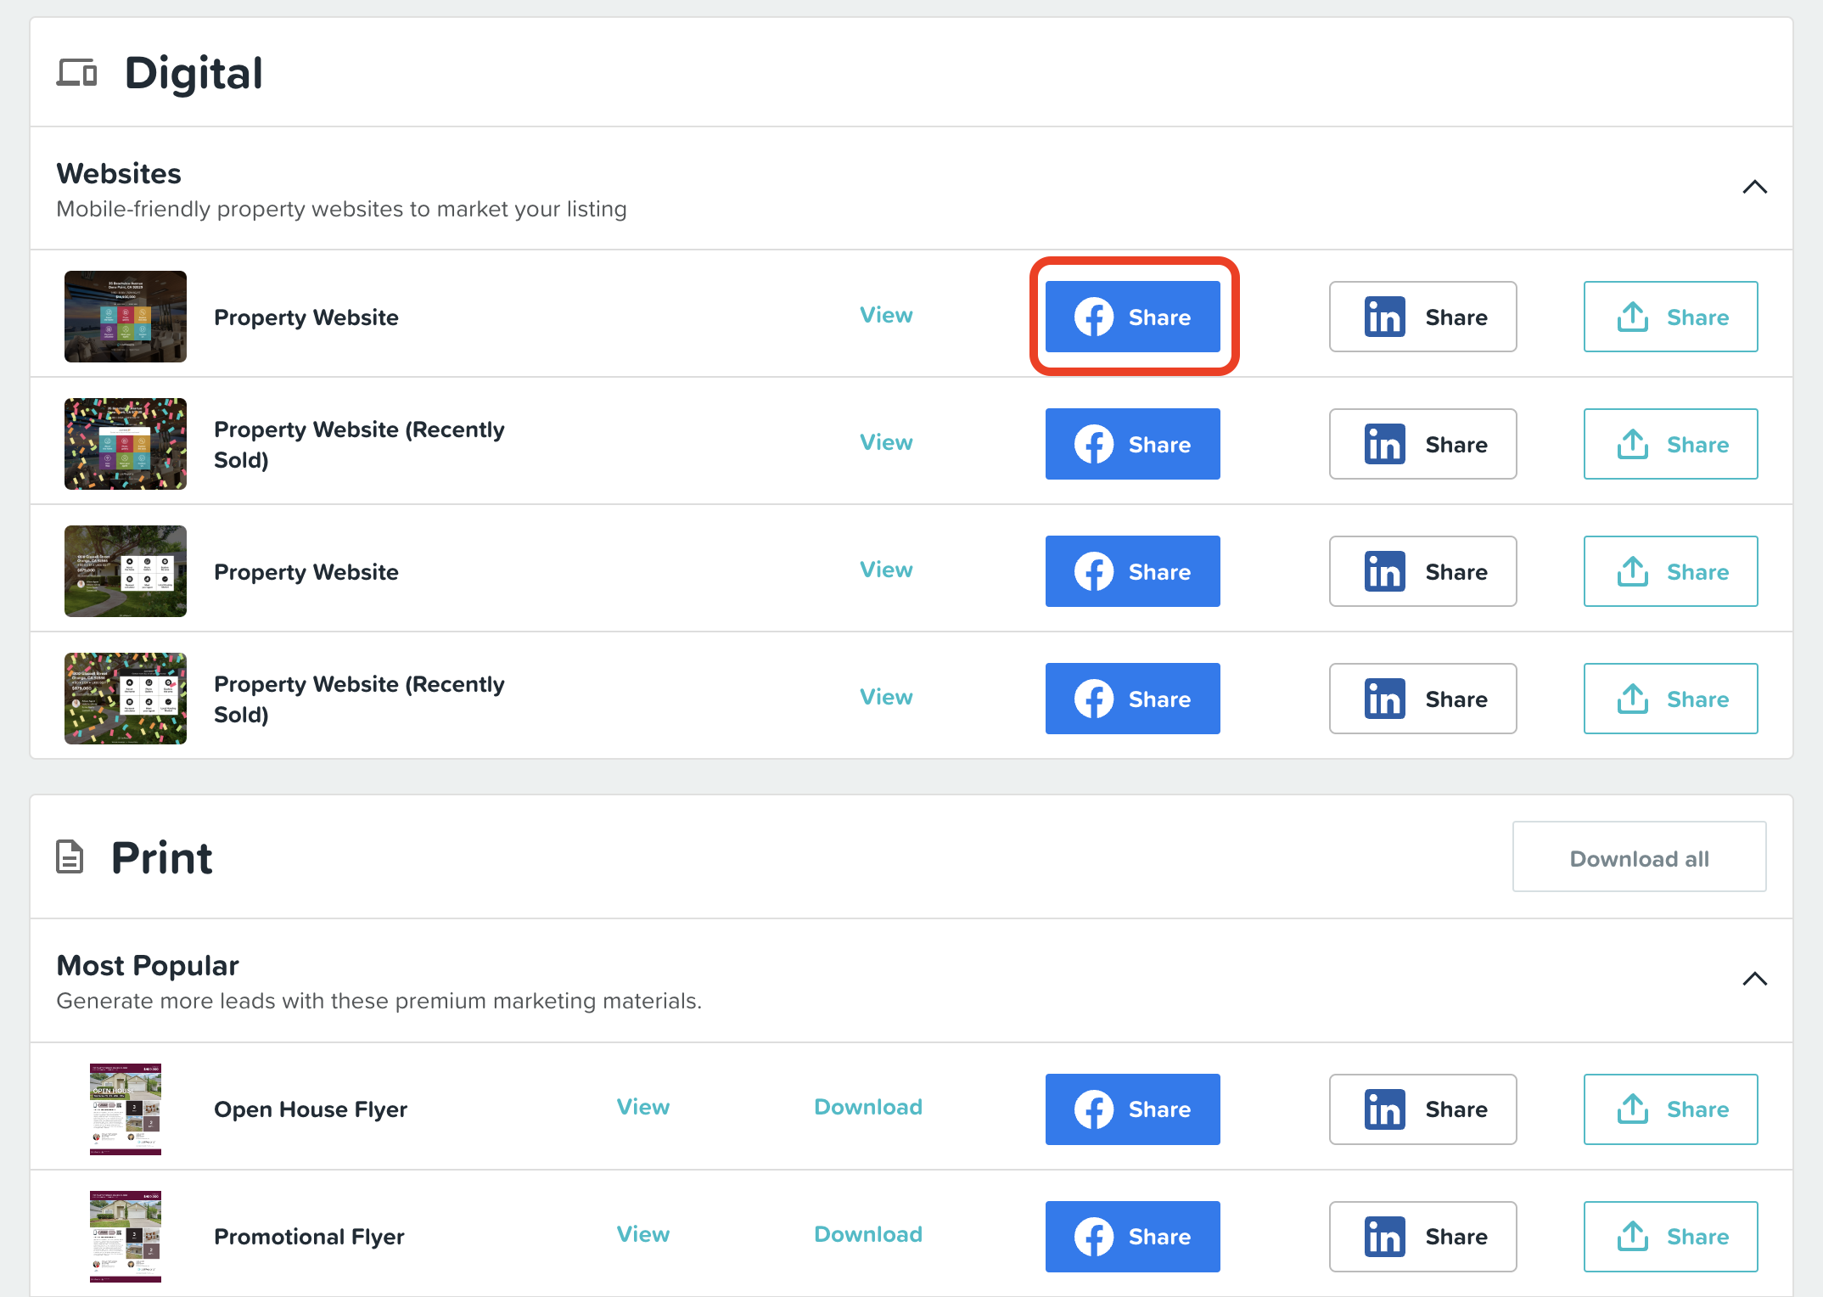Image resolution: width=1823 pixels, height=1297 pixels.
Task: Click the Open House Flyer thumbnail
Action: point(125,1109)
